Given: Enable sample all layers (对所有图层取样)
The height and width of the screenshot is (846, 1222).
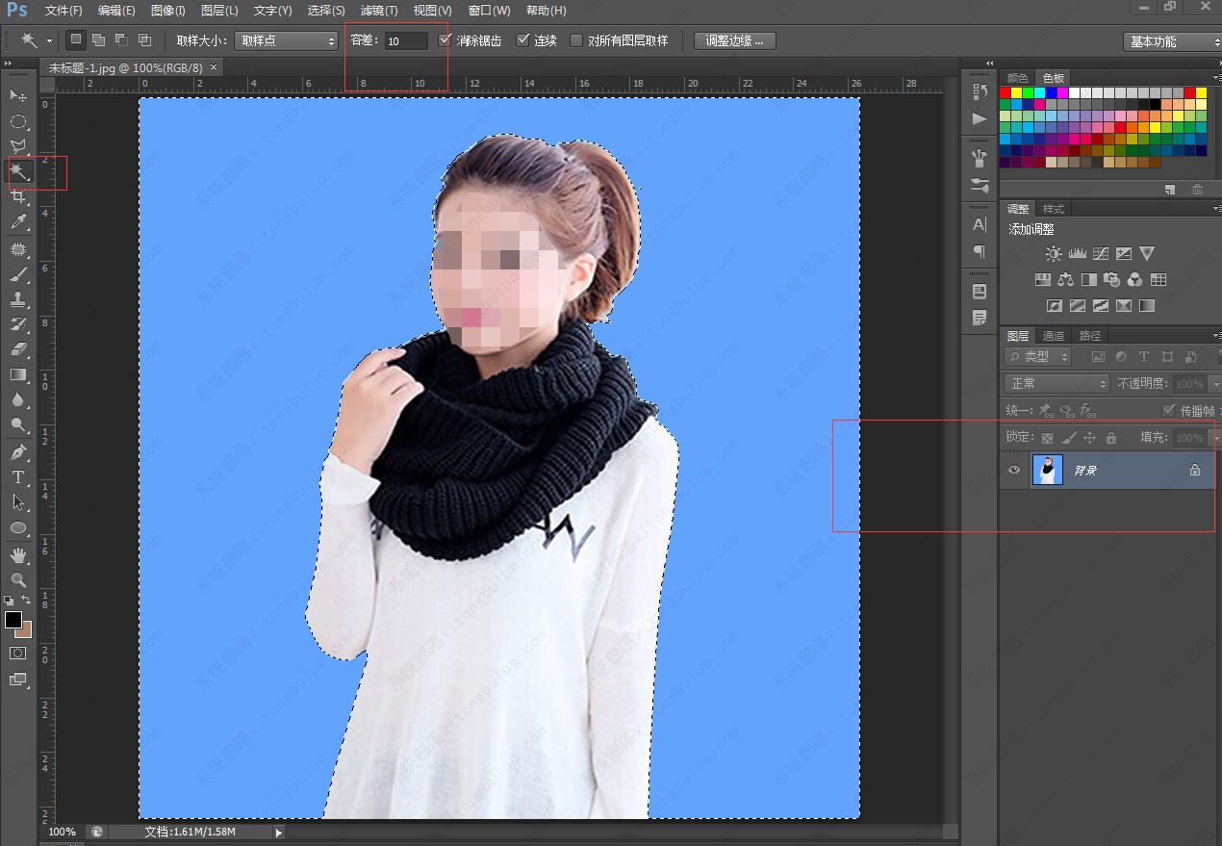Looking at the screenshot, I should click(576, 40).
